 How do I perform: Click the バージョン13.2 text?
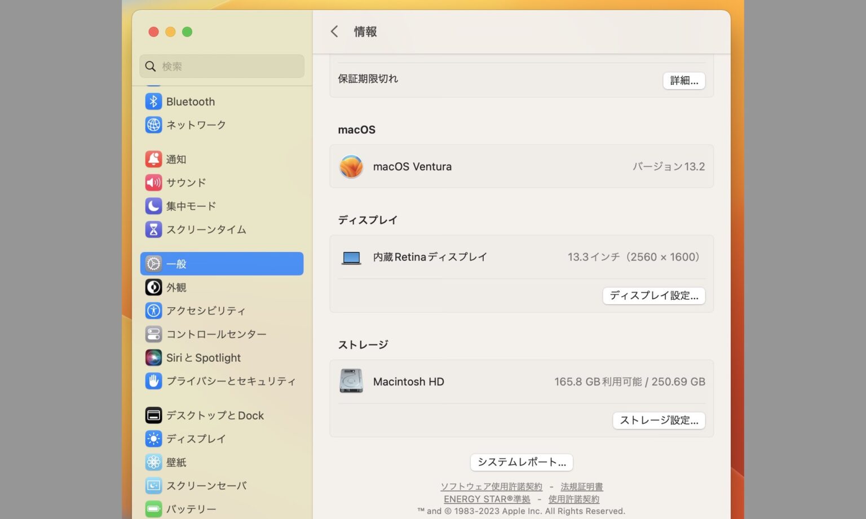pyautogui.click(x=669, y=167)
